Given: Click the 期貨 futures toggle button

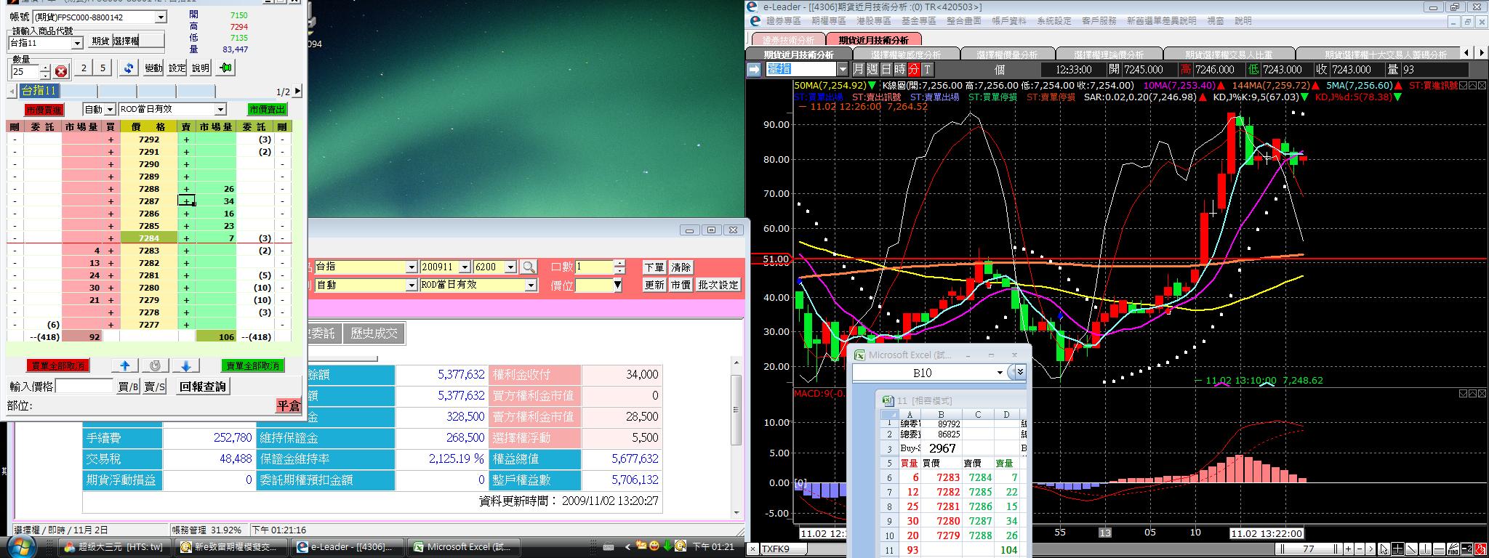Looking at the screenshot, I should tap(100, 41).
